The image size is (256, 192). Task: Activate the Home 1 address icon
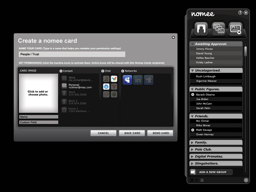click(64, 110)
